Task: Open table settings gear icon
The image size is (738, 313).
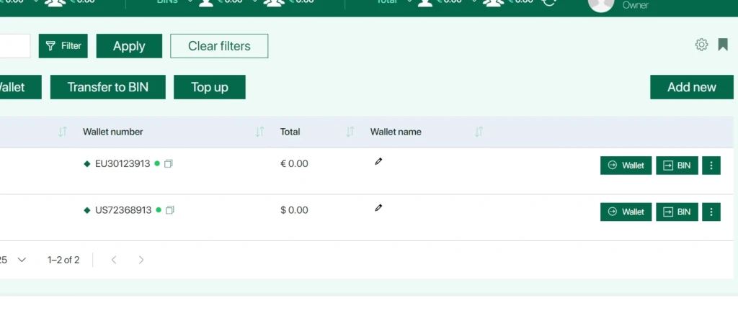Action: coord(701,45)
